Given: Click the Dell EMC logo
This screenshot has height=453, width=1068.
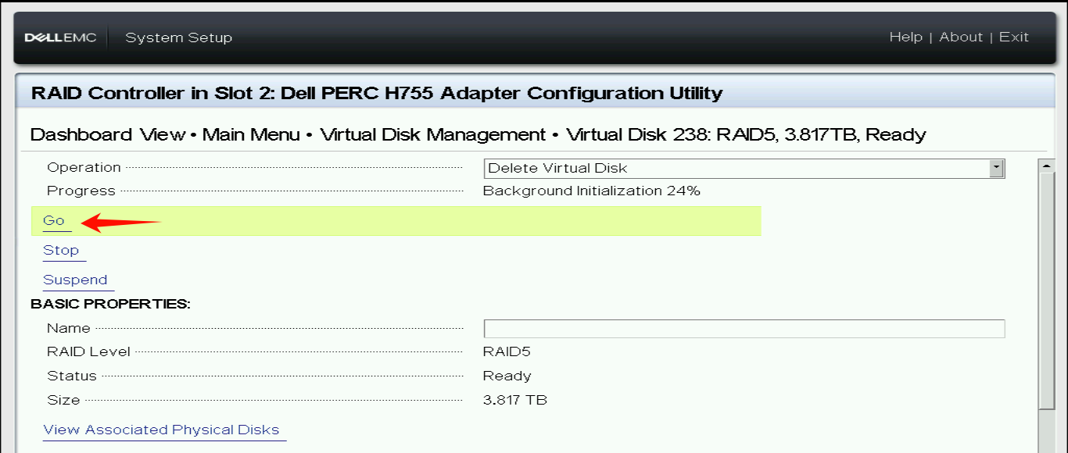Looking at the screenshot, I should point(61,37).
